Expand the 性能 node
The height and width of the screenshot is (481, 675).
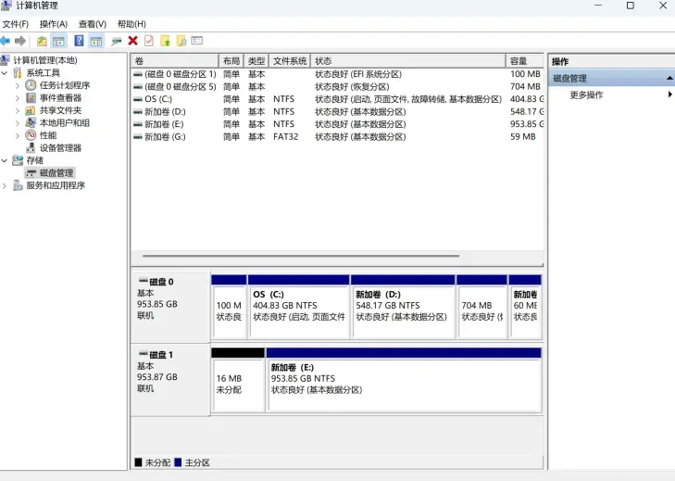point(18,135)
